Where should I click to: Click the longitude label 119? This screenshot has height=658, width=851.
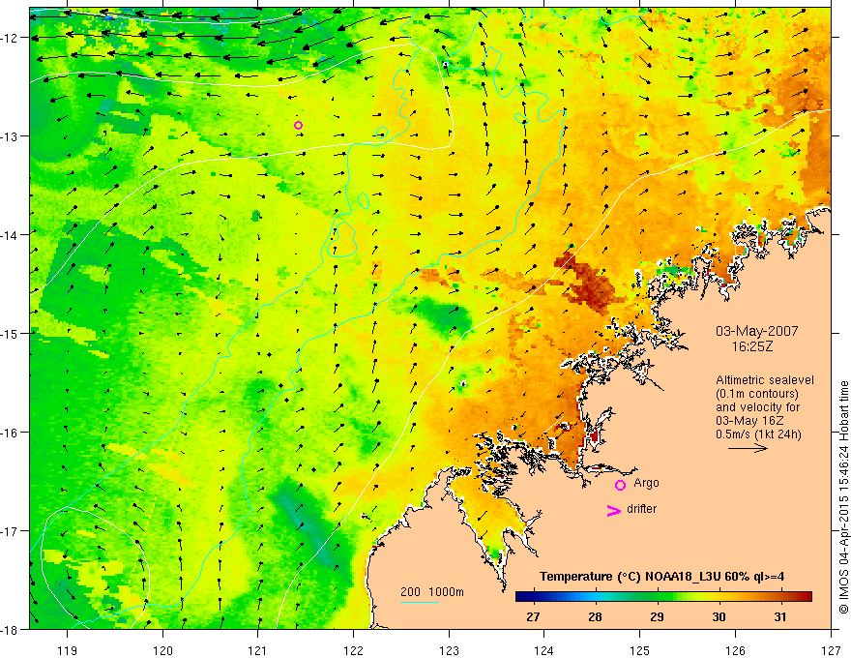coord(68,650)
